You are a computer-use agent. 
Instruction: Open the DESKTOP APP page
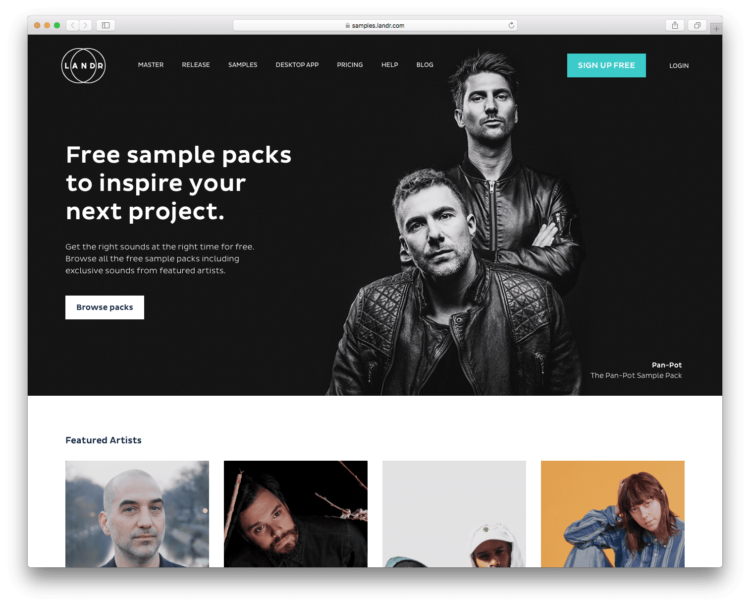pos(297,65)
